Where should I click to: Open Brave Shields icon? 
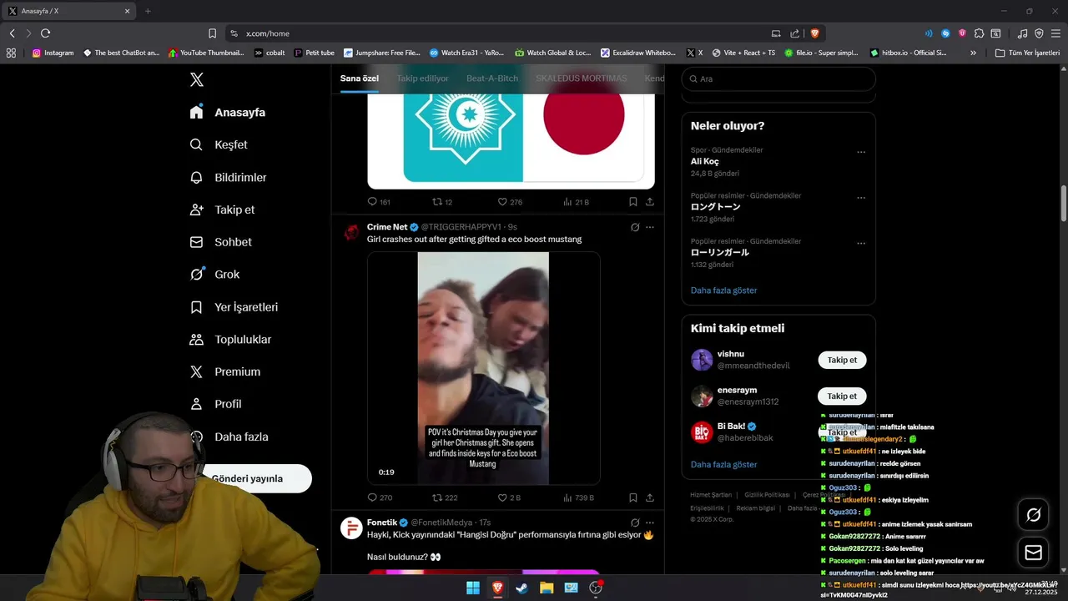[814, 33]
